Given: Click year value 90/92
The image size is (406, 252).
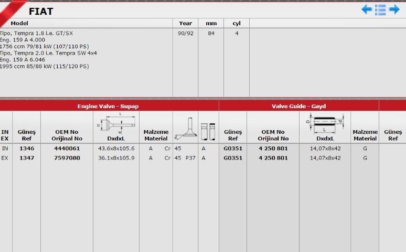Looking at the screenshot, I should coord(185,33).
